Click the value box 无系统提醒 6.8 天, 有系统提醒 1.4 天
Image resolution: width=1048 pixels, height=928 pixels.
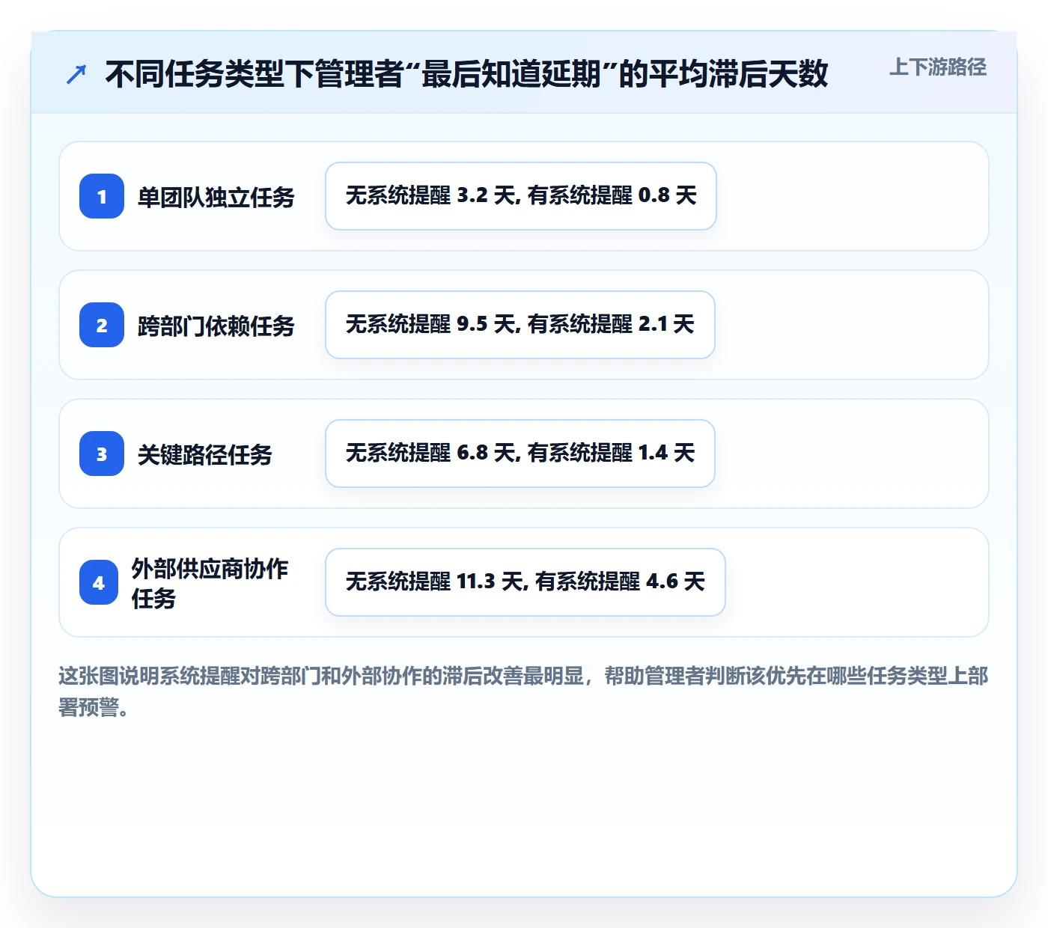coord(520,454)
